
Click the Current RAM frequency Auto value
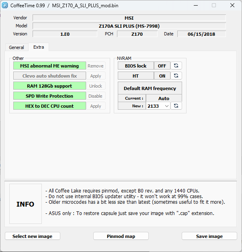coord(164,98)
